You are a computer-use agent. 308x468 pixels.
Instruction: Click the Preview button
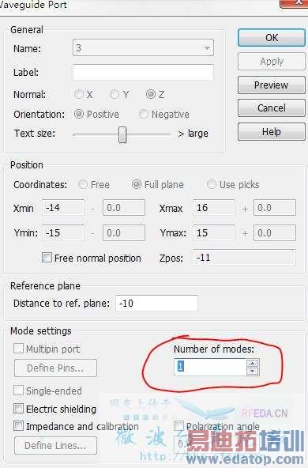[x=272, y=85]
